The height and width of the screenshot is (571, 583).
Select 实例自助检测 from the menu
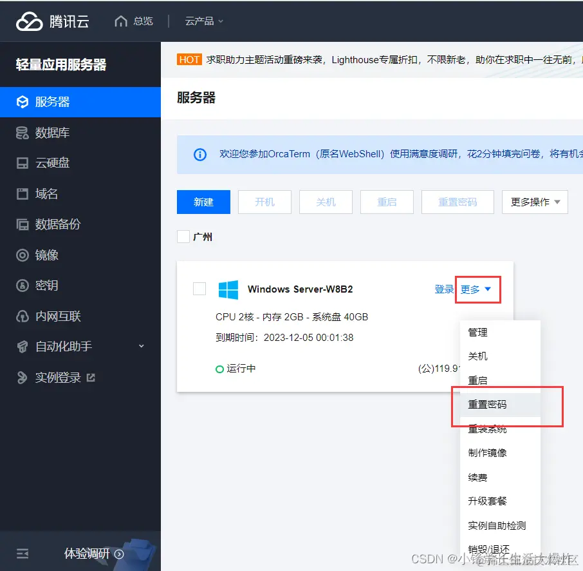point(500,525)
